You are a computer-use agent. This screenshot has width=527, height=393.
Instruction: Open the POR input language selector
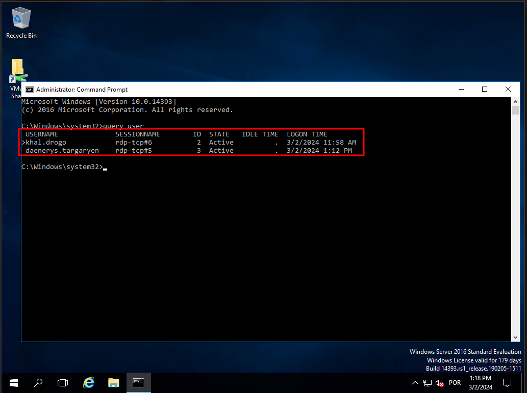455,383
